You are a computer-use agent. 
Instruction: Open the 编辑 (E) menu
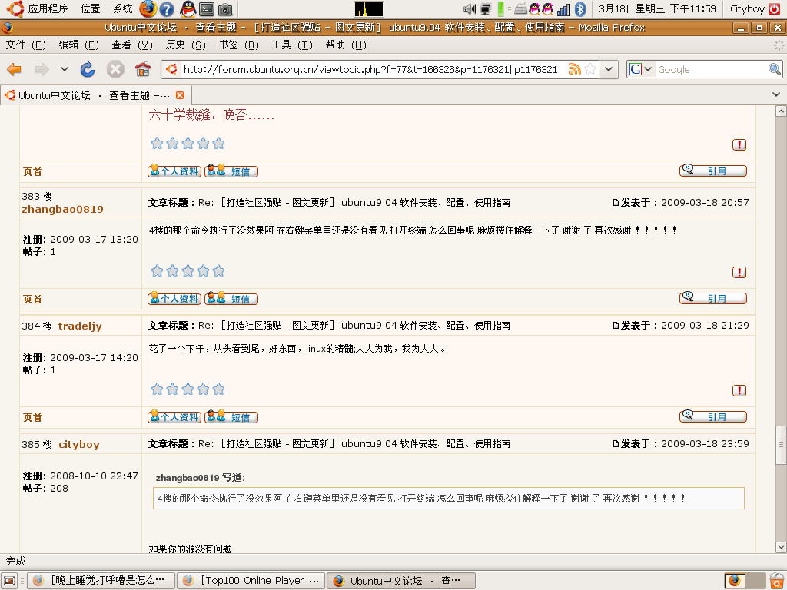(x=79, y=45)
